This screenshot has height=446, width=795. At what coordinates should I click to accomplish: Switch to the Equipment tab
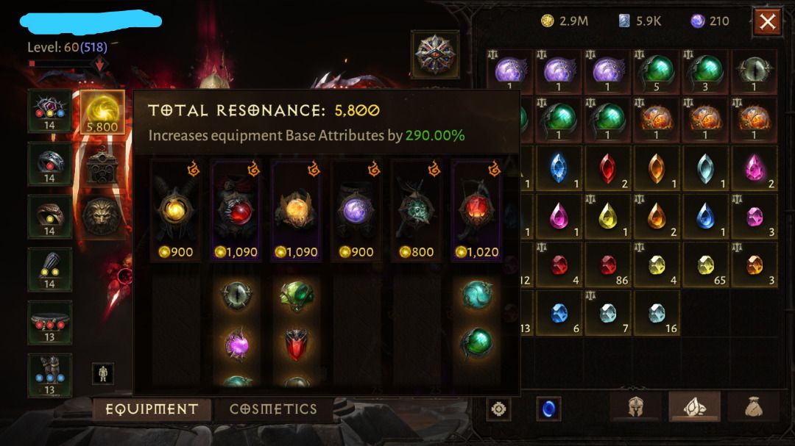click(x=152, y=409)
